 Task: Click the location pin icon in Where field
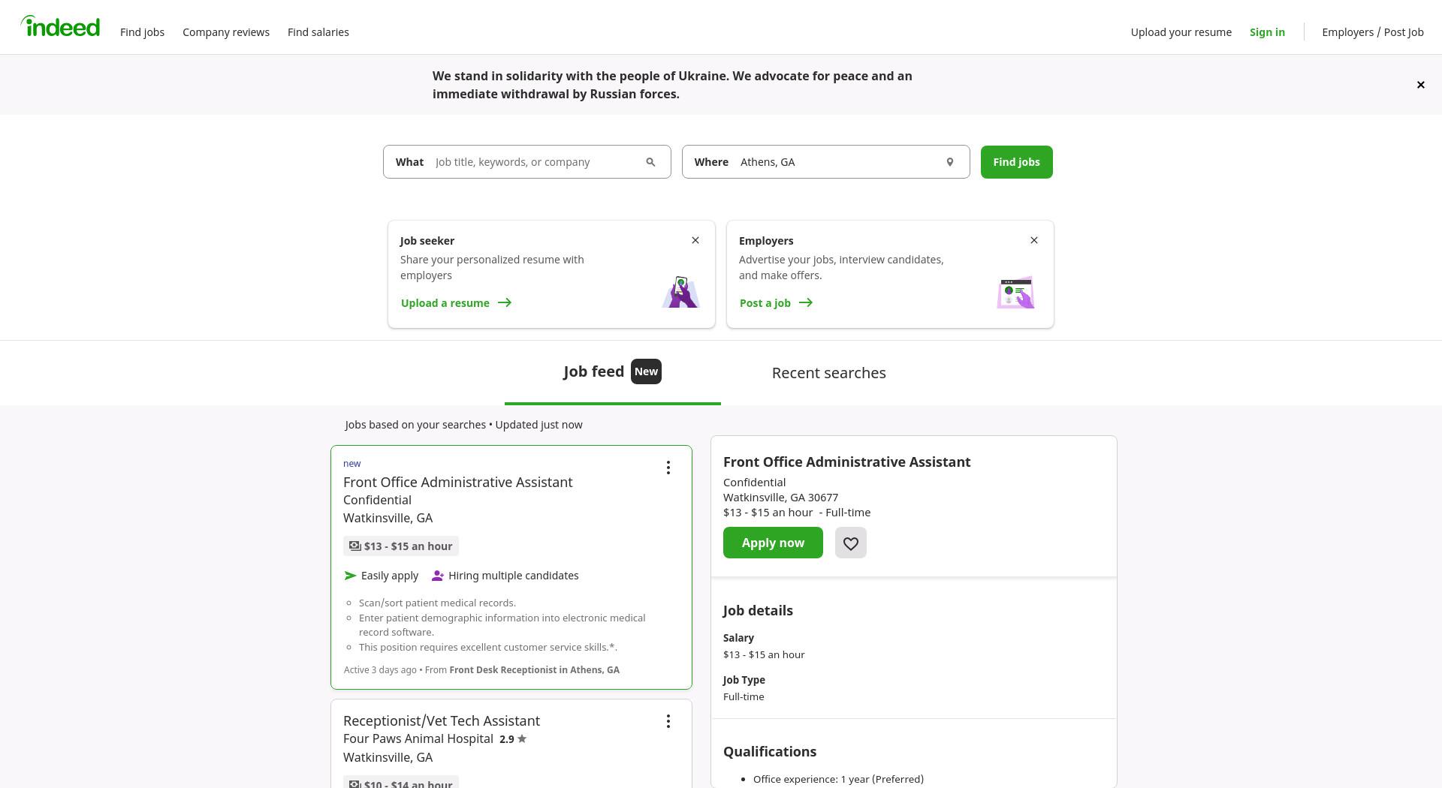tap(949, 162)
